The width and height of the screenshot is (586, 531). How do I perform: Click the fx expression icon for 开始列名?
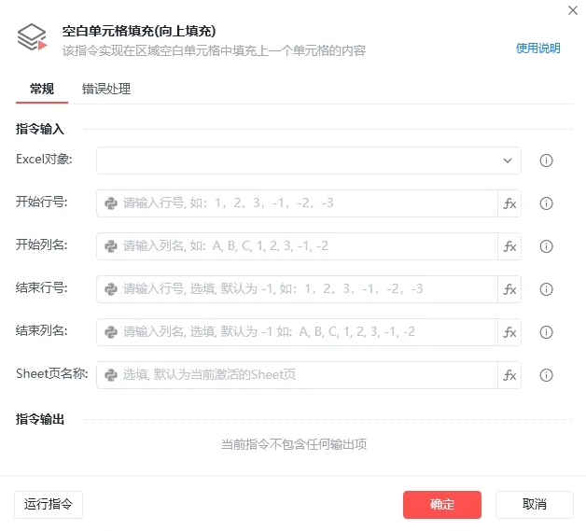509,246
